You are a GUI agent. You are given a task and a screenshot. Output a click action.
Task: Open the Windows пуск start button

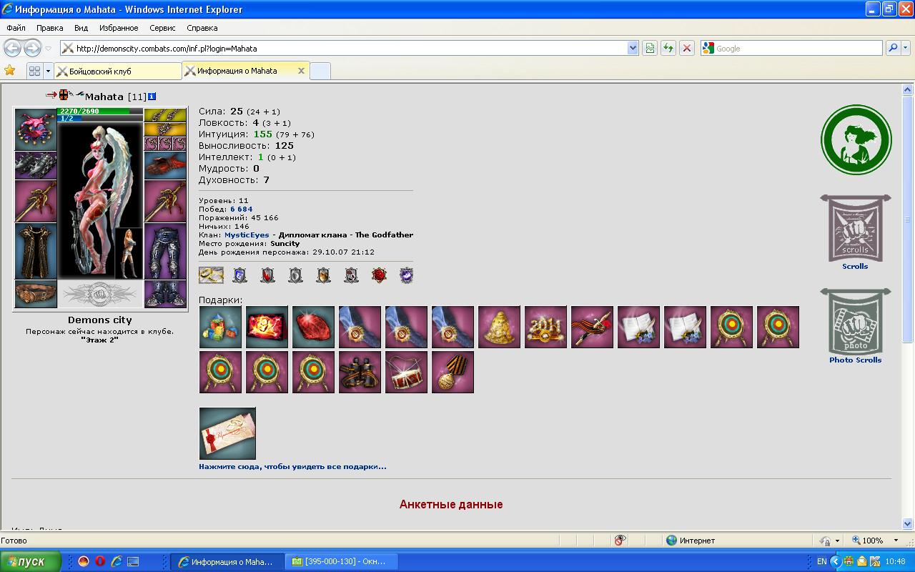(x=30, y=561)
